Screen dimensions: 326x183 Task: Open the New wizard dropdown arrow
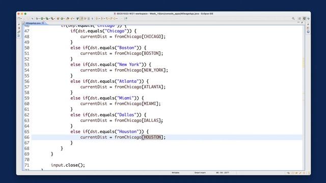(21, 19)
